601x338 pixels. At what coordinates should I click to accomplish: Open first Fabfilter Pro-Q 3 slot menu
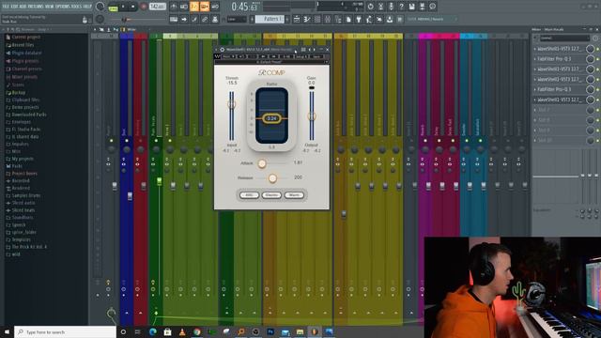[x=535, y=59]
